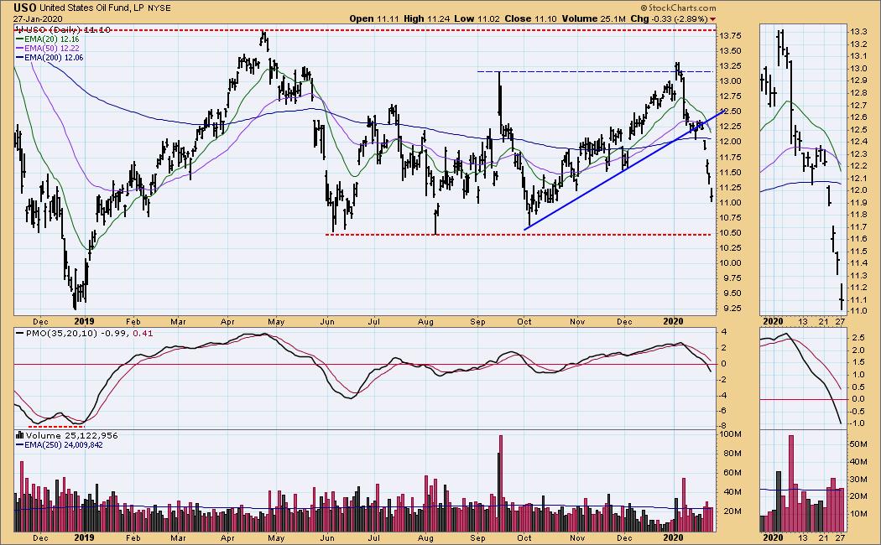Click the 11.0 label on the zoomed panel axis
This screenshot has height=545, width=881.
[858, 311]
